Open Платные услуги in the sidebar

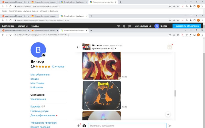(x=39, y=111)
